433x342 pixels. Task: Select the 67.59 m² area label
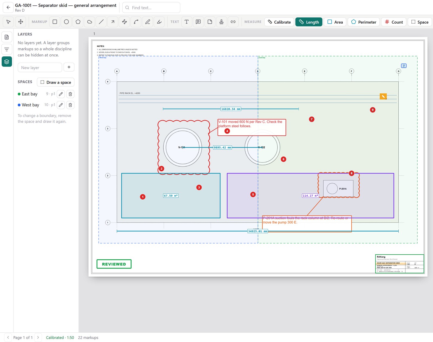click(x=171, y=196)
